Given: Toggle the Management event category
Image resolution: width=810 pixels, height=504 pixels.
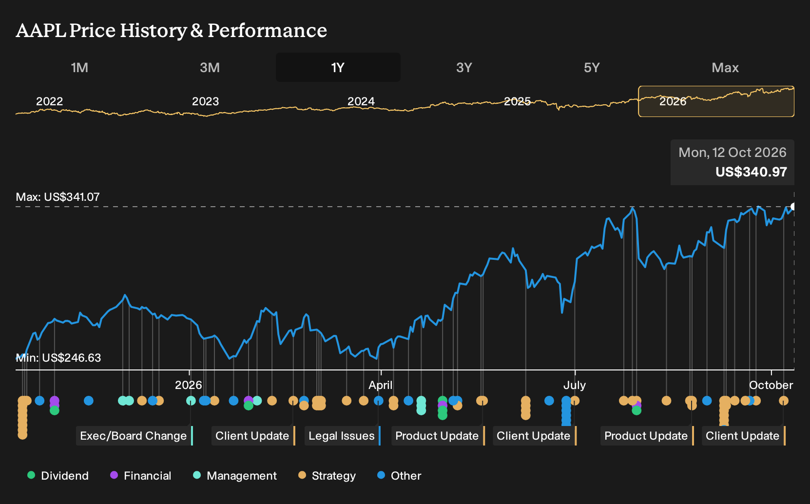Looking at the screenshot, I should tap(235, 476).
